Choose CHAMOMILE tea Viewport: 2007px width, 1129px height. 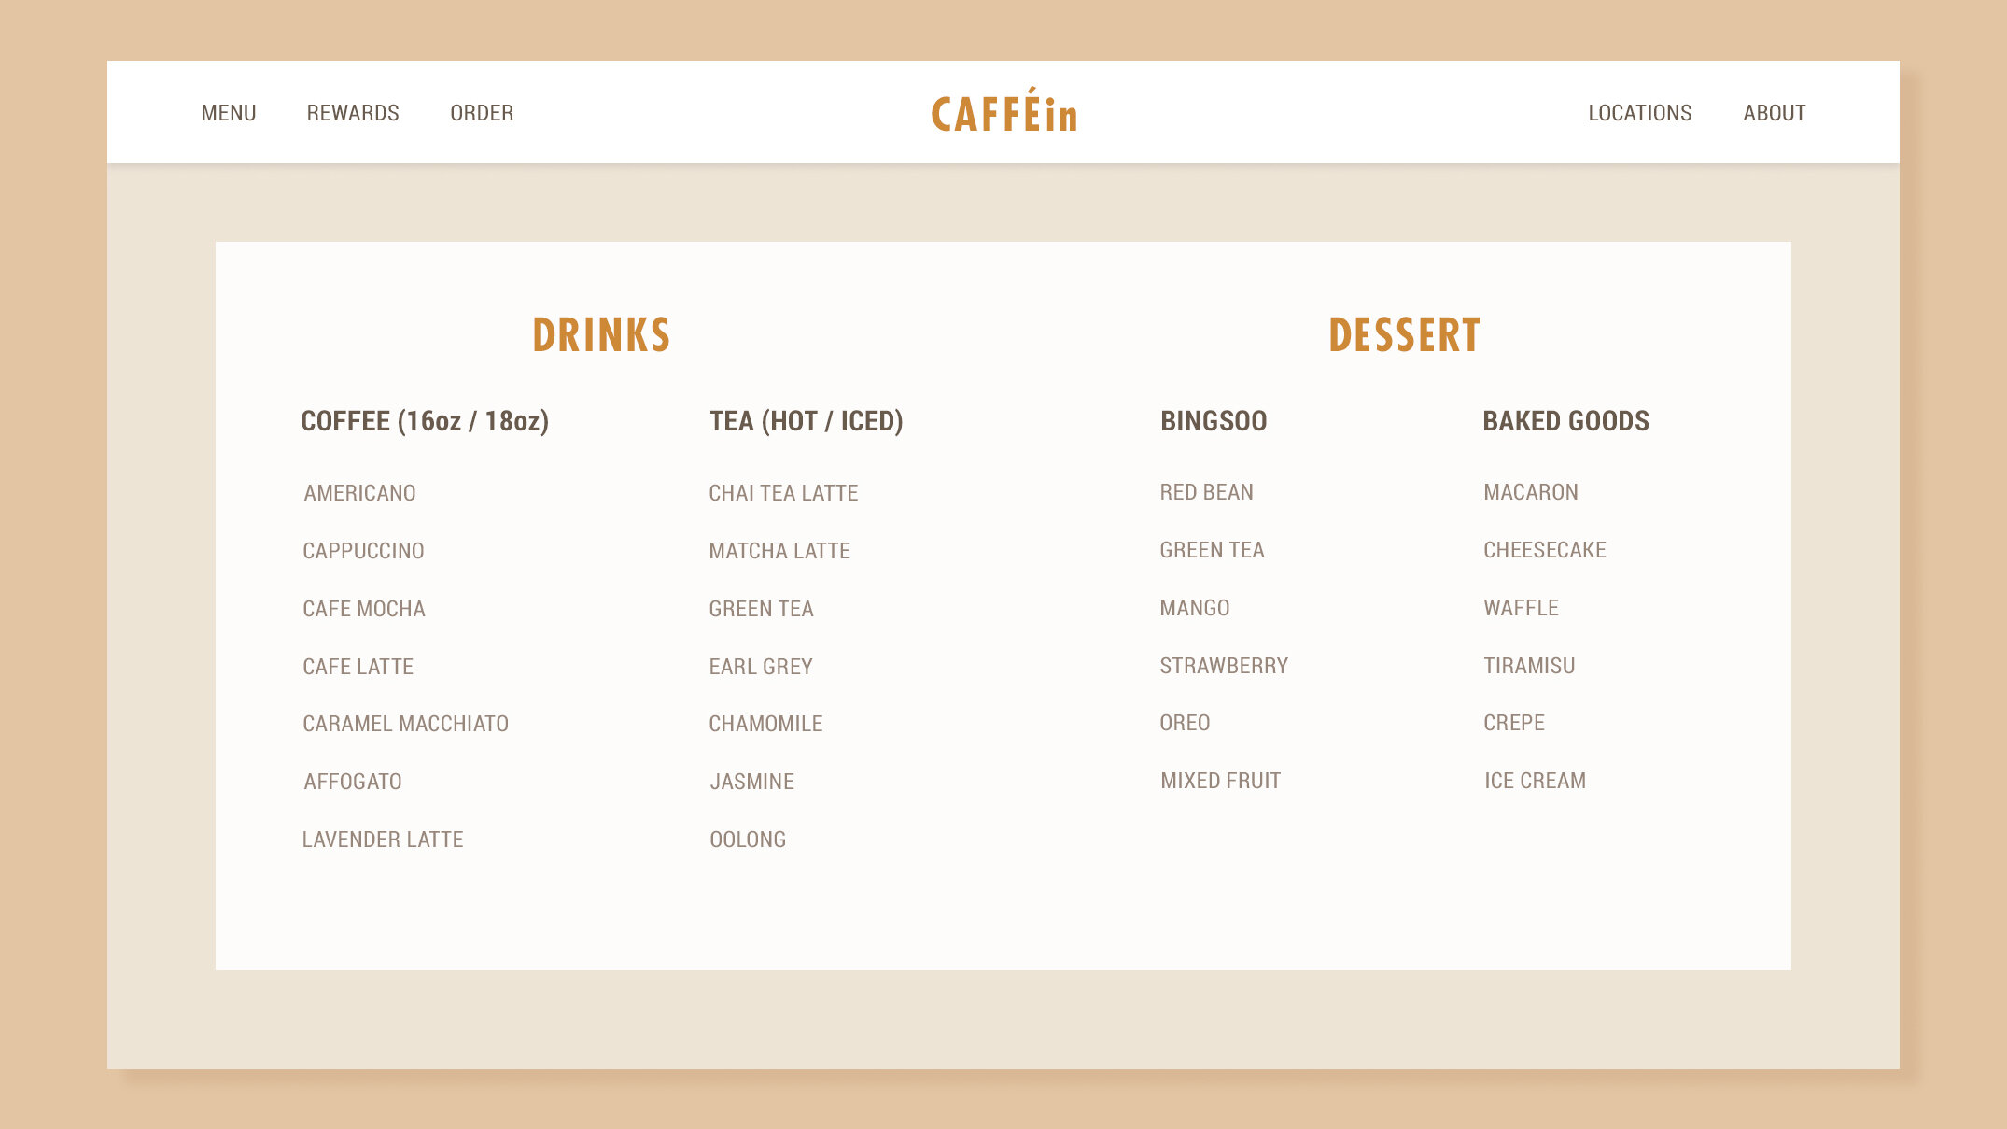[x=765, y=724]
